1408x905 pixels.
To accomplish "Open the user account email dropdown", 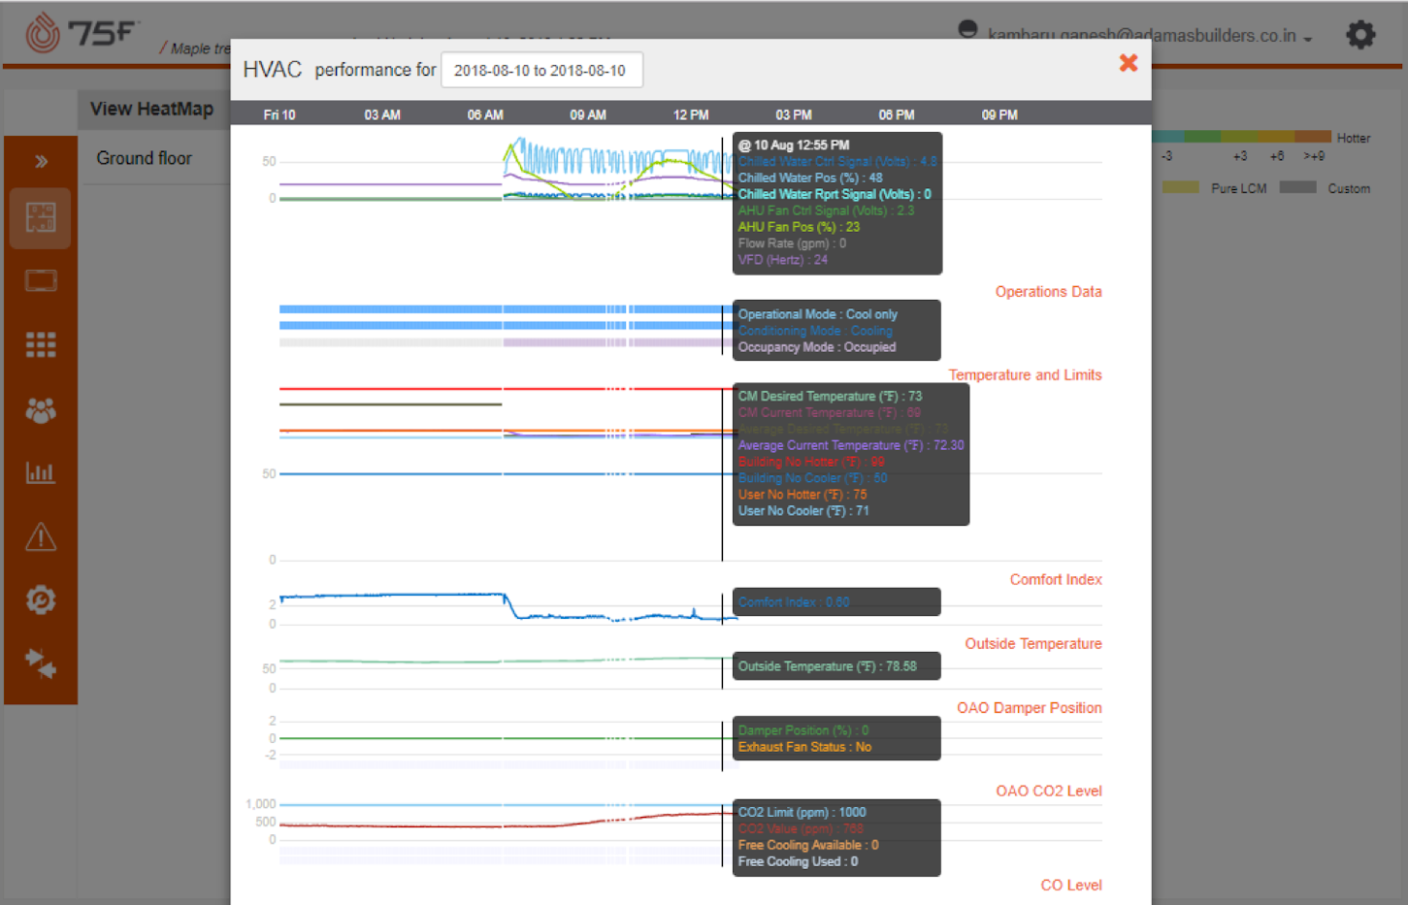I will point(1150,36).
